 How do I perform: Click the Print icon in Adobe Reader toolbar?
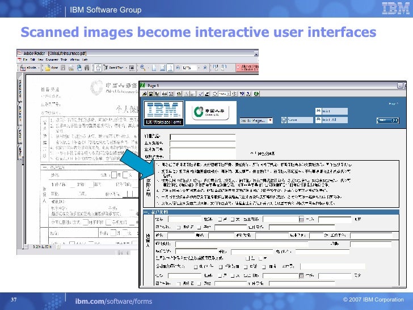[71, 68]
